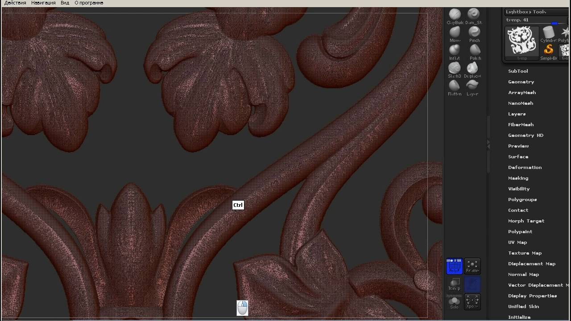Select the Layer brush
Image resolution: width=571 pixels, height=321 pixels.
point(473,88)
